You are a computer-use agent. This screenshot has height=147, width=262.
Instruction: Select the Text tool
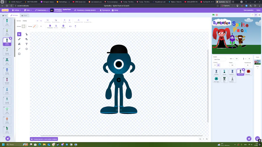click(26, 44)
